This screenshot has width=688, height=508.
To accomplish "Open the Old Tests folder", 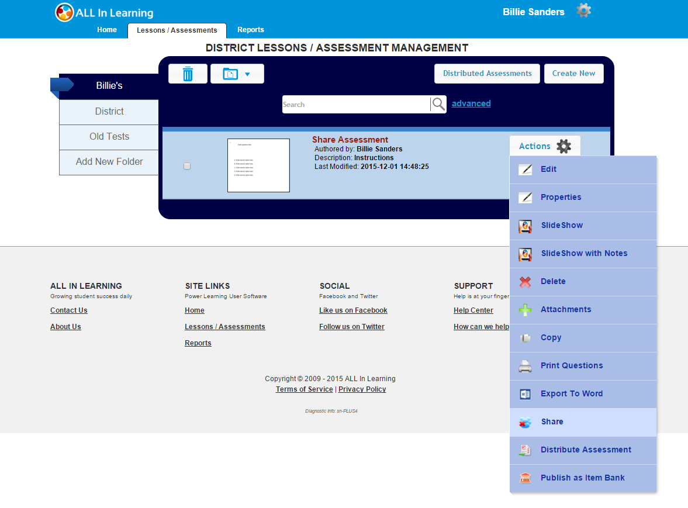I will (109, 137).
